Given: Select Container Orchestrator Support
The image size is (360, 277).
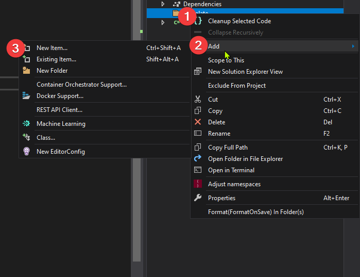Looking at the screenshot, I should [81, 85].
